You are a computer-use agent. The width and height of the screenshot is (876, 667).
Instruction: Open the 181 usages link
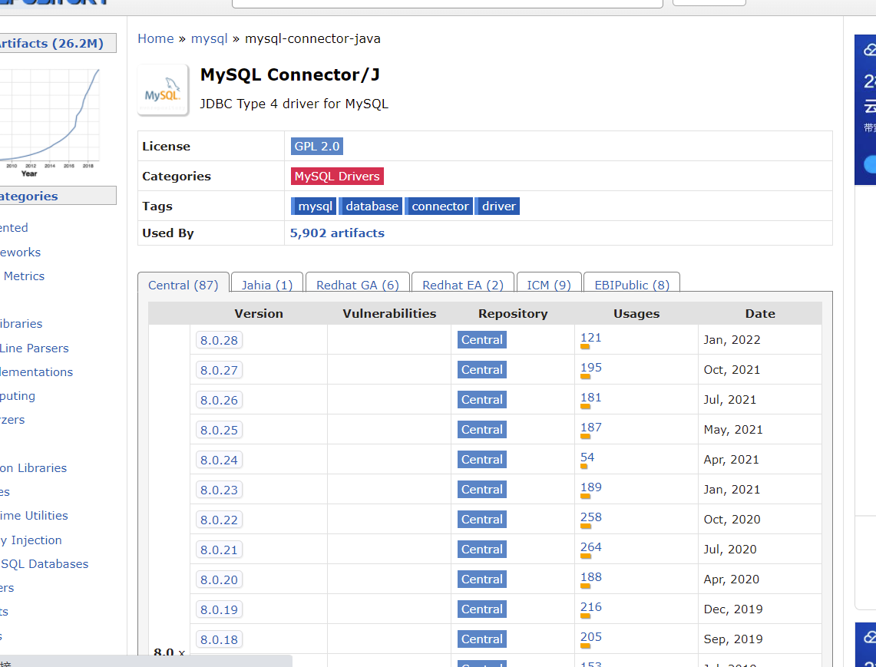591,397
